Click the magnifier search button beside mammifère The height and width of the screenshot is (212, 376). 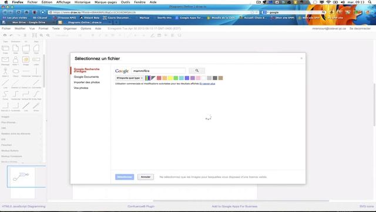pyautogui.click(x=197, y=71)
